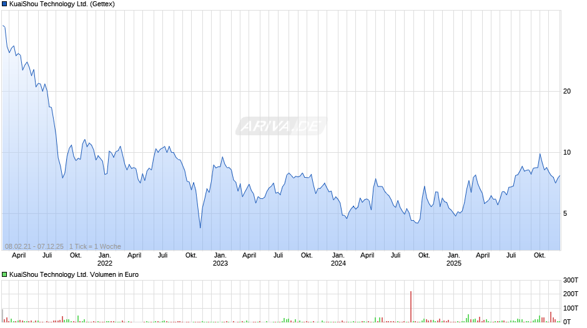The height and width of the screenshot is (328, 587).
Task: Click the price peak near 10 in Okt. 2025
Action: (x=540, y=154)
